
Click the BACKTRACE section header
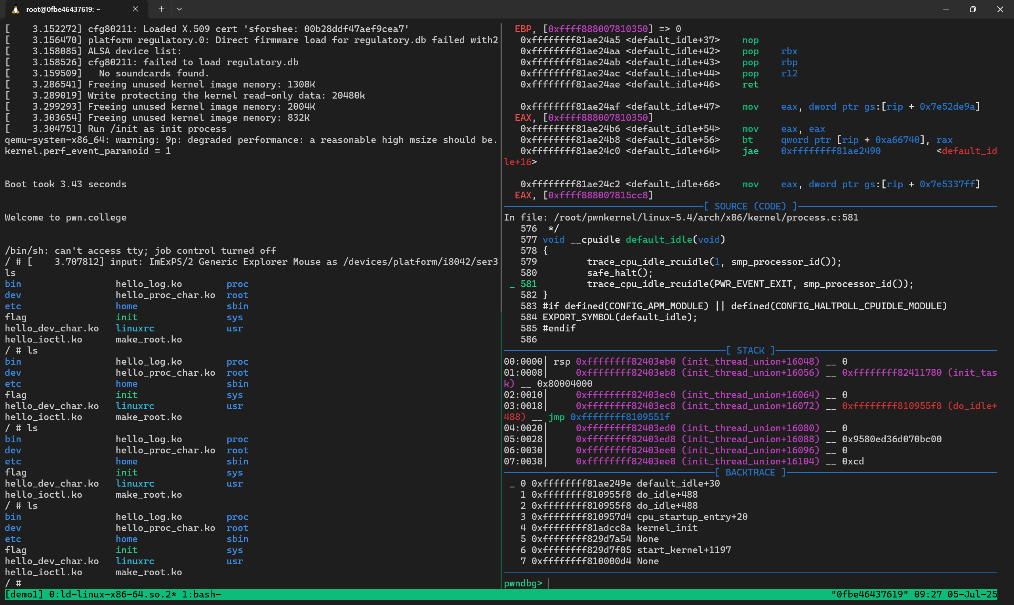750,472
